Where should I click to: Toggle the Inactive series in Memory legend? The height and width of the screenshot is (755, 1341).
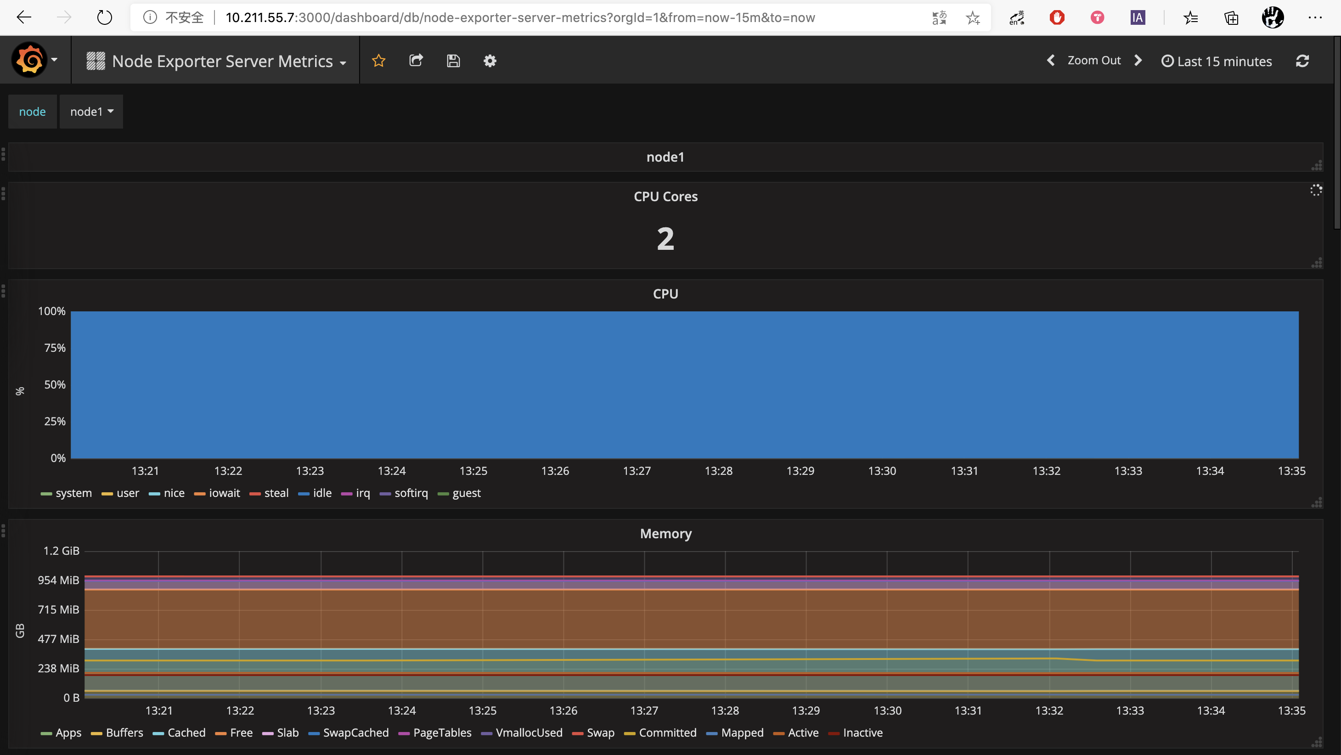point(862,732)
